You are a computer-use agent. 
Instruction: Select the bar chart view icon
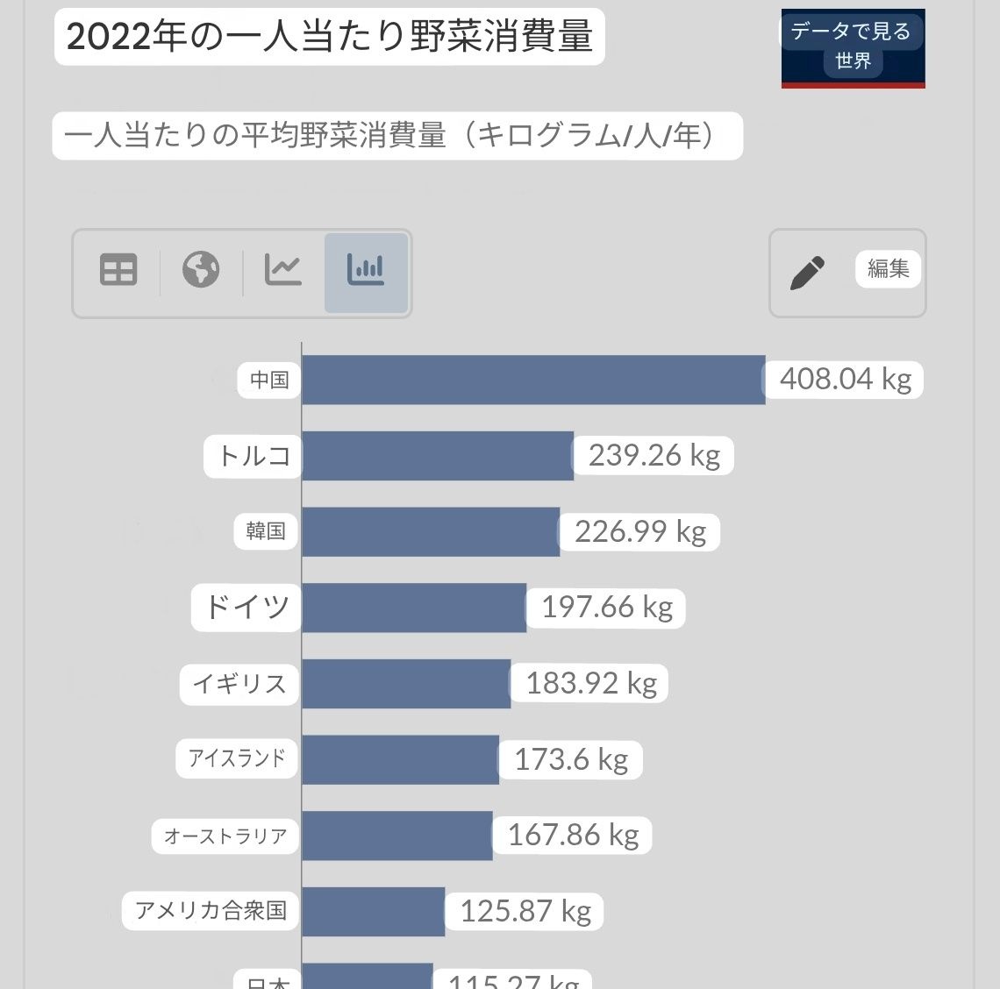pyautogui.click(x=366, y=273)
